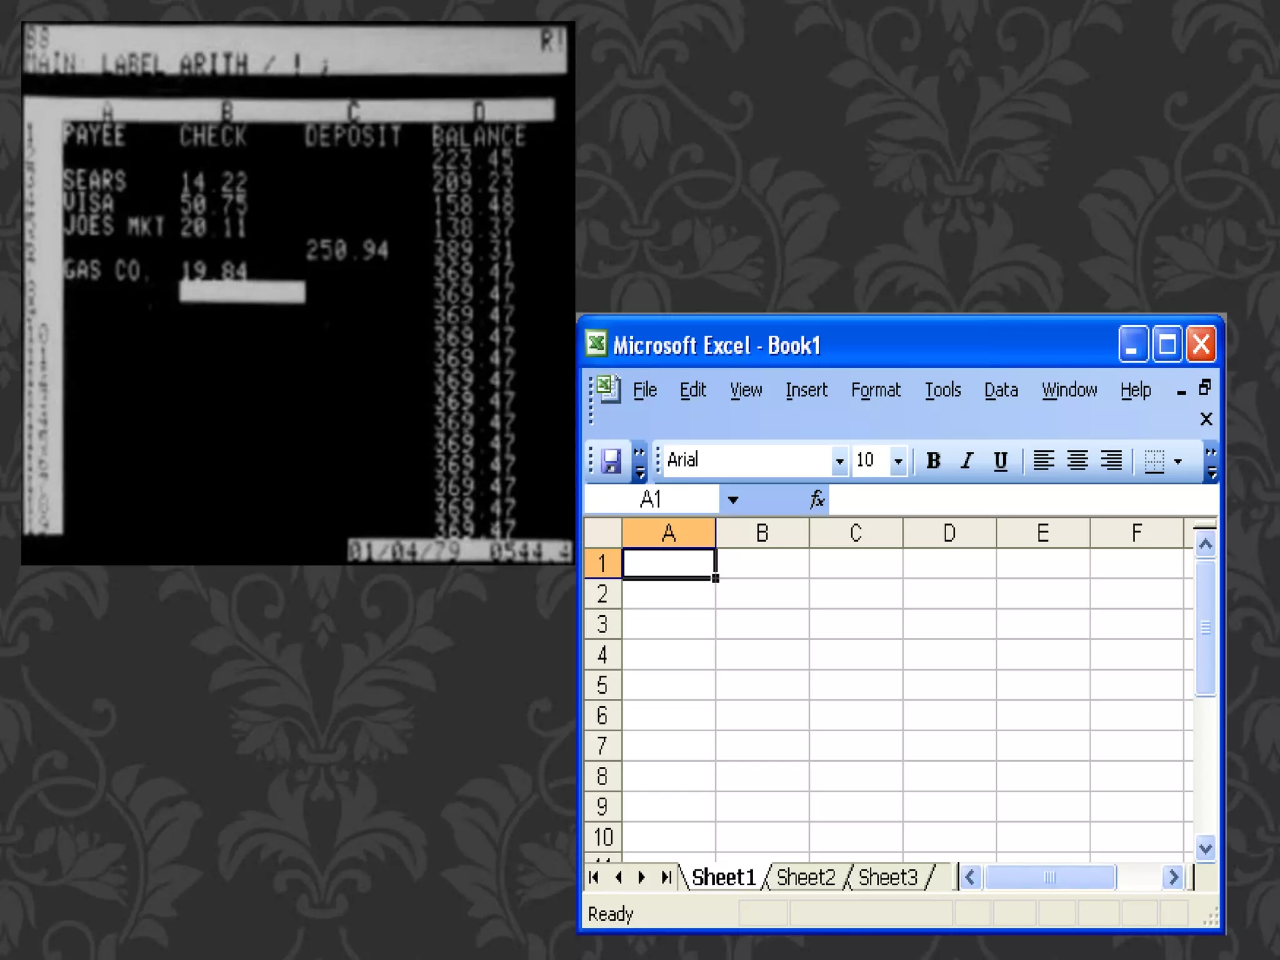Expand the Name Box A1 dropdown arrow

coord(733,500)
